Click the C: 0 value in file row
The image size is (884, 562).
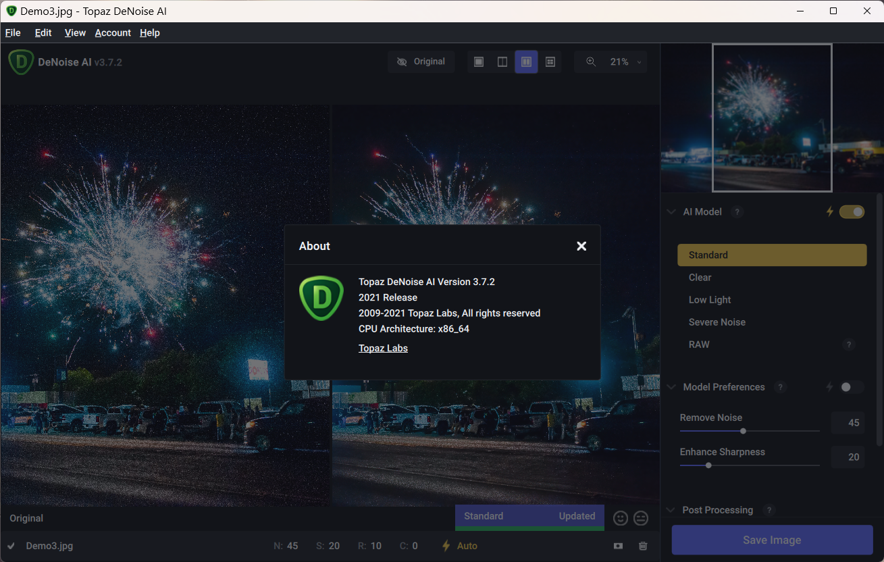[x=409, y=546]
